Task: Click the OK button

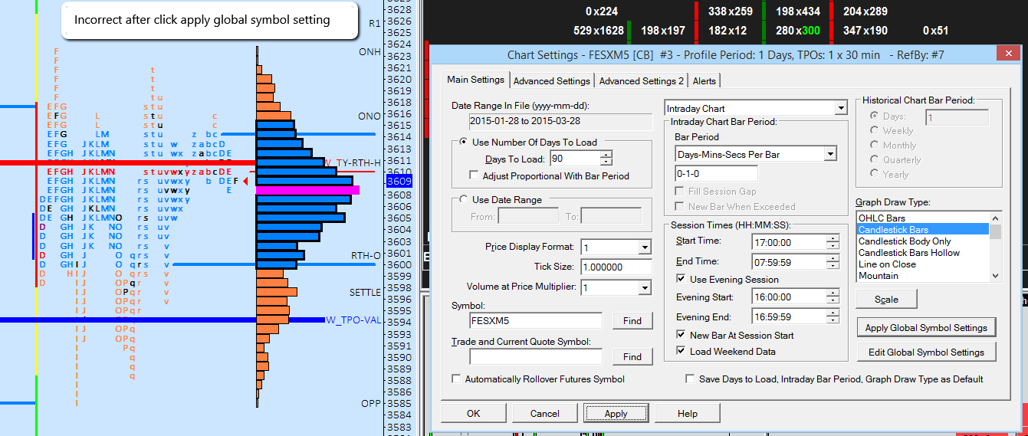Action: point(473,413)
